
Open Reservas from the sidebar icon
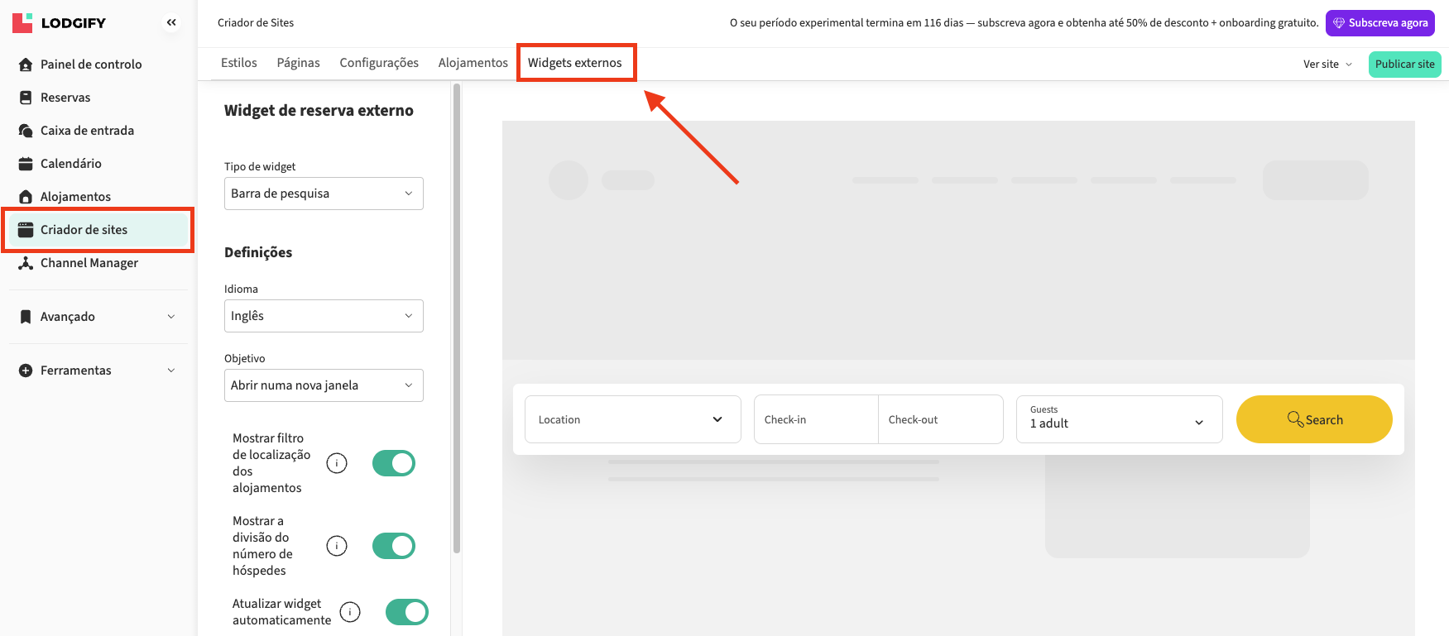26,98
